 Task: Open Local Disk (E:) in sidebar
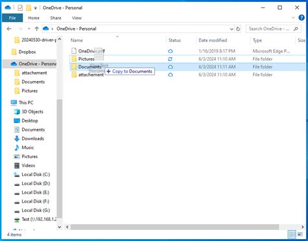[32, 192]
